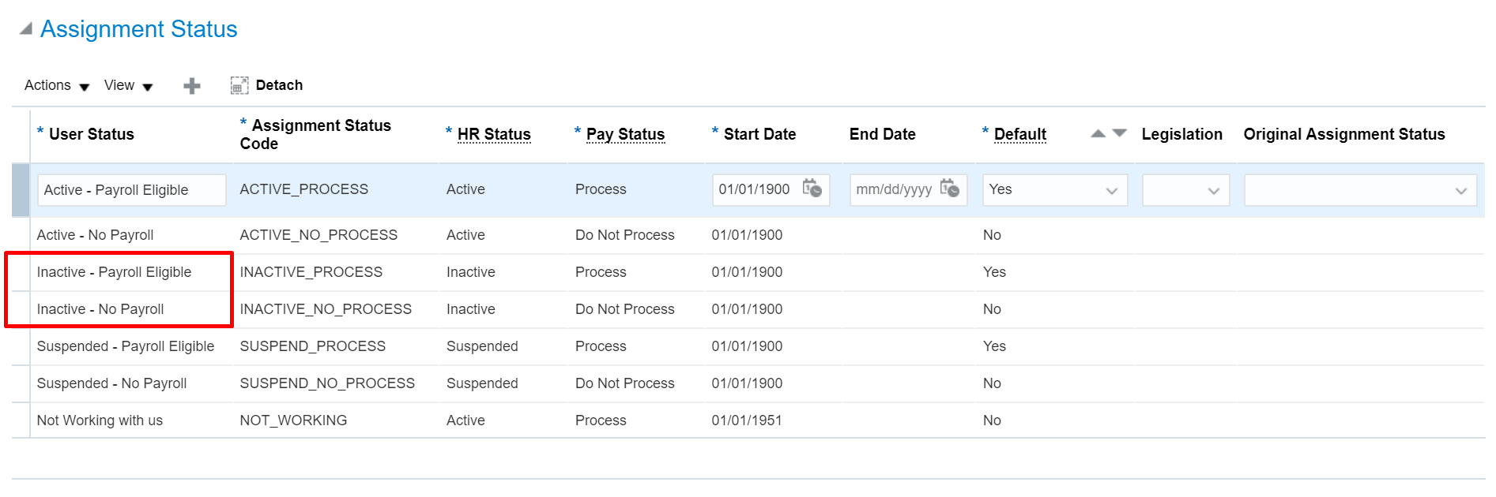Click Do Not Process in INACTIVE_NO_PROCESS row

click(625, 309)
